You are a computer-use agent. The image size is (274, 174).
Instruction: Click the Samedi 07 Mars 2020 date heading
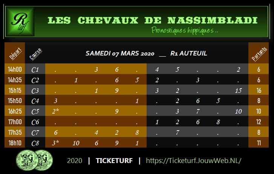(120, 54)
